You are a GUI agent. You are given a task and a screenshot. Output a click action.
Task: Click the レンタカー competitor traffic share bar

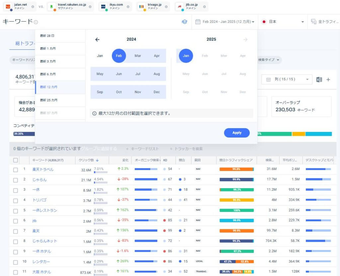pyautogui.click(x=236, y=262)
